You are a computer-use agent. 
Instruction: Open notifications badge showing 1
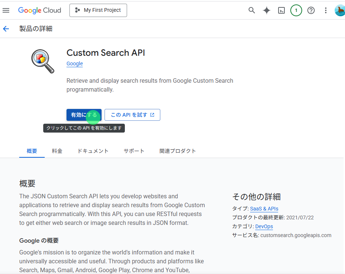click(296, 10)
